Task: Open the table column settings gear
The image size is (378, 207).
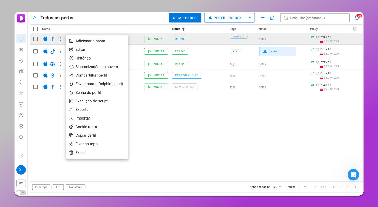Action: pos(355,29)
